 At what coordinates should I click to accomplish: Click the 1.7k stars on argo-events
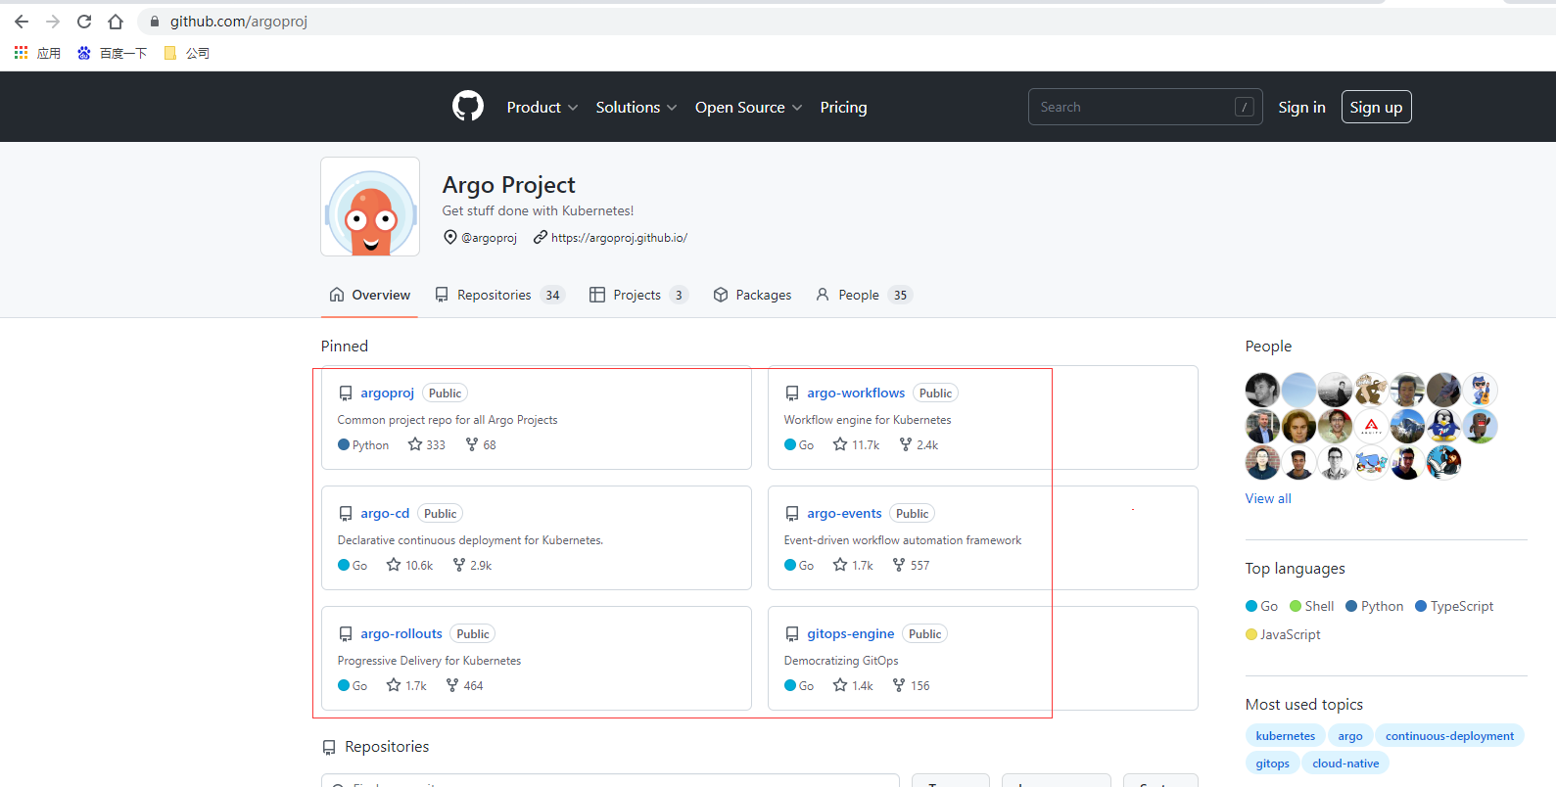[x=853, y=566]
